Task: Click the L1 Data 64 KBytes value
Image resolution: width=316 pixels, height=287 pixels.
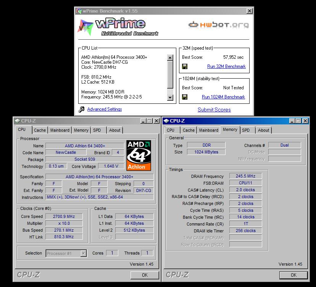Action: (x=134, y=216)
